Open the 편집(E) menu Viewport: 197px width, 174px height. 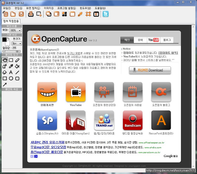18,8
